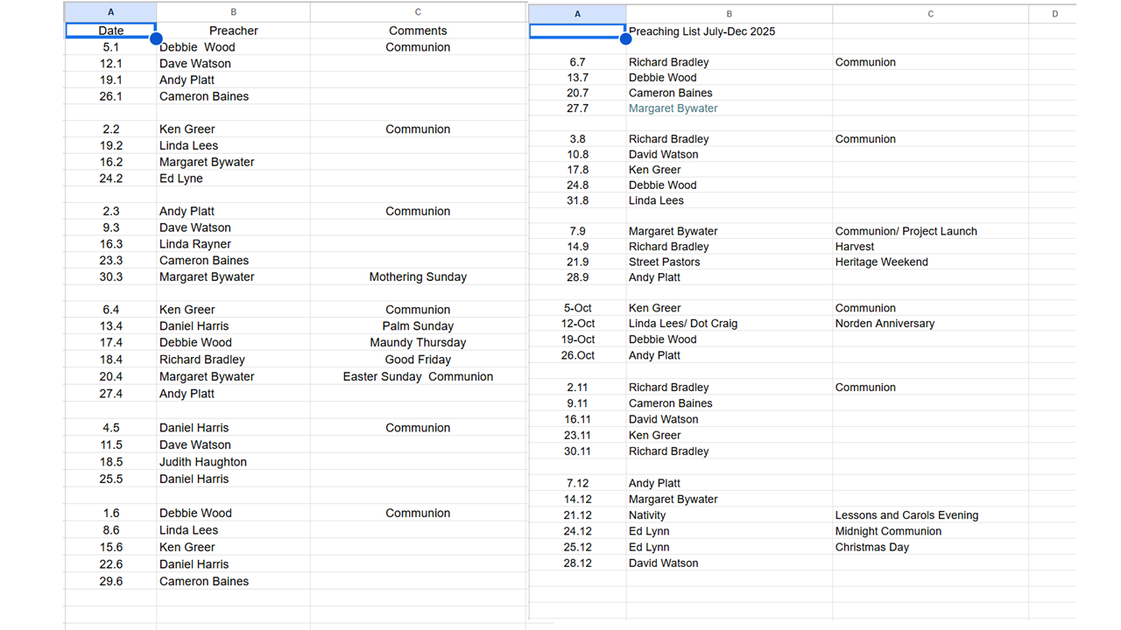Select the date cell '5-Oct'
Screen dimensions: 1121x630
pyautogui.click(x=577, y=308)
